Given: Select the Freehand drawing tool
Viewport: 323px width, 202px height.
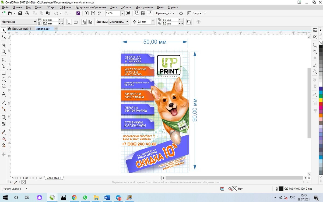Looking at the screenshot, I should coord(3,60).
